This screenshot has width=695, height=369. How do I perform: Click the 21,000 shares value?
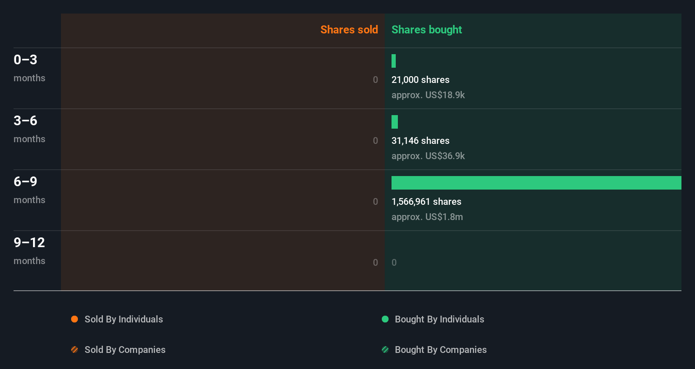tap(420, 80)
